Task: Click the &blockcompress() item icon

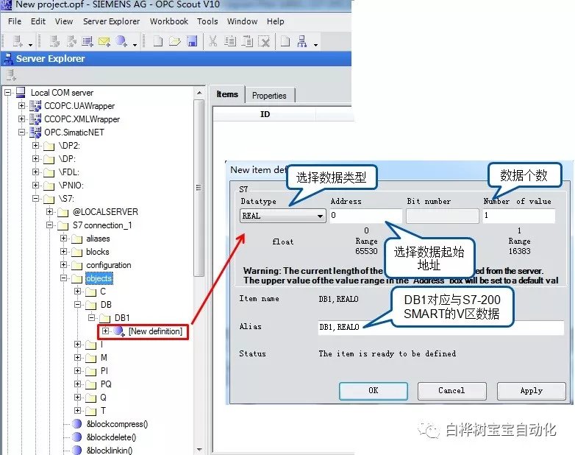Action: [x=77, y=424]
